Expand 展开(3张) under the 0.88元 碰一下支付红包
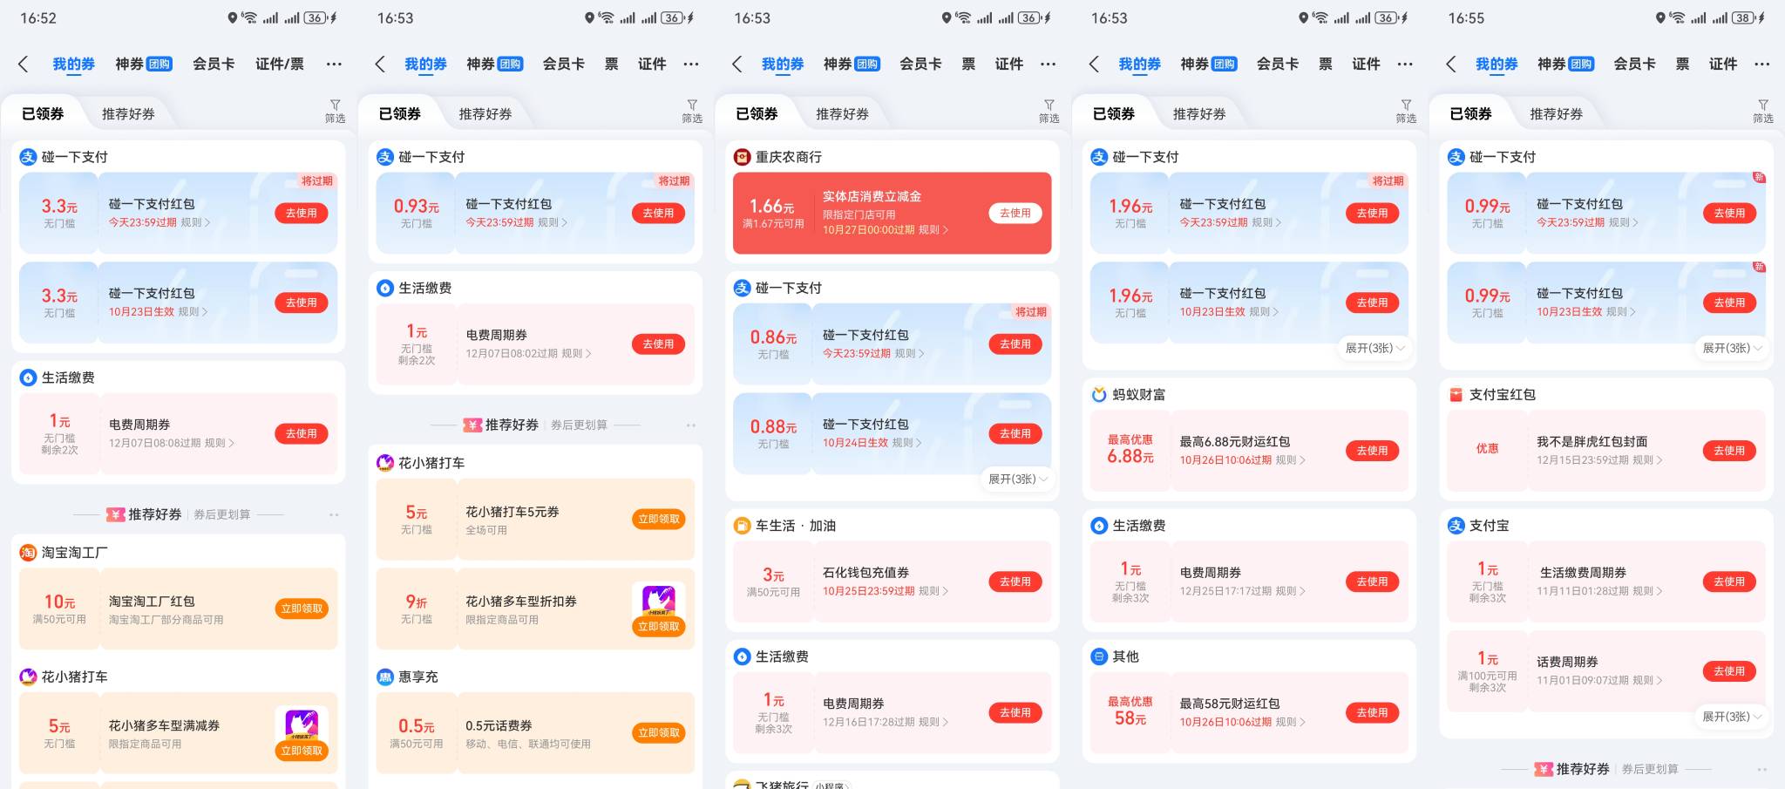Image resolution: width=1785 pixels, height=789 pixels. tap(1017, 479)
